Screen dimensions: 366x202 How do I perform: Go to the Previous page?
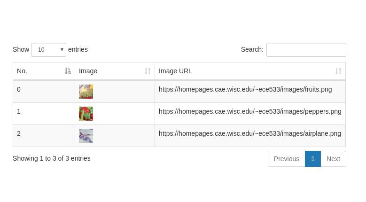tap(286, 159)
